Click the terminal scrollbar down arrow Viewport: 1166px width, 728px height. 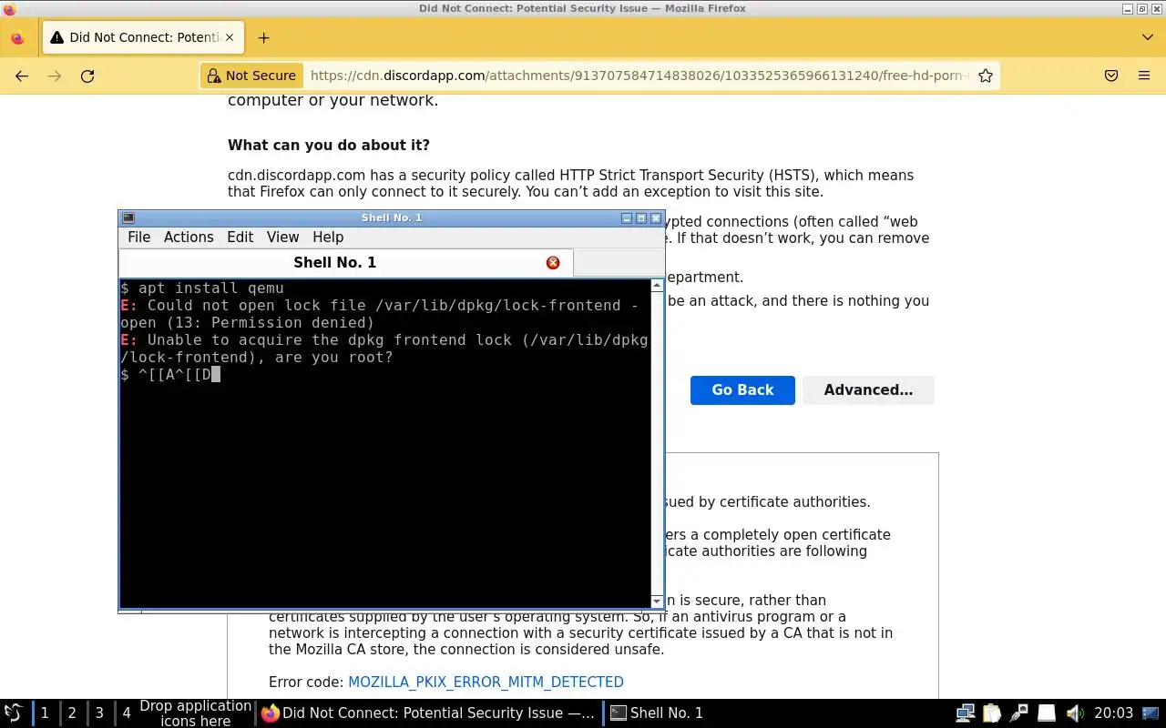click(657, 602)
